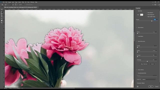The width and height of the screenshot is (160, 90).
Task: Select the Properties panel tab
Action: pos(138,8)
